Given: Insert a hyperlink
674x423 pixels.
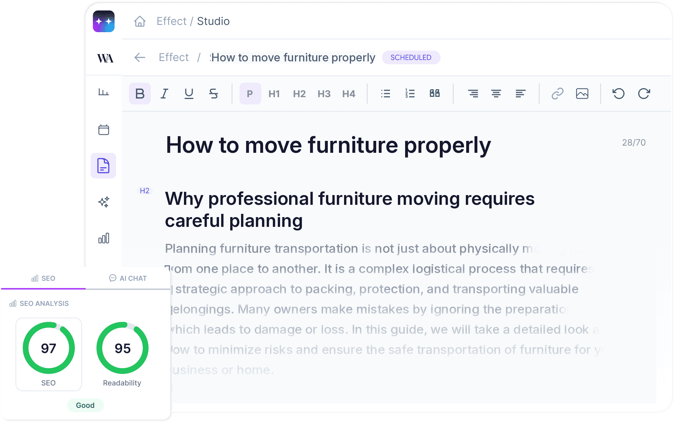Looking at the screenshot, I should pos(558,94).
